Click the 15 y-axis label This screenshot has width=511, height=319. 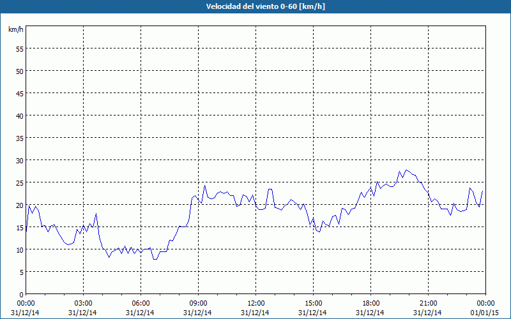(x=20, y=228)
